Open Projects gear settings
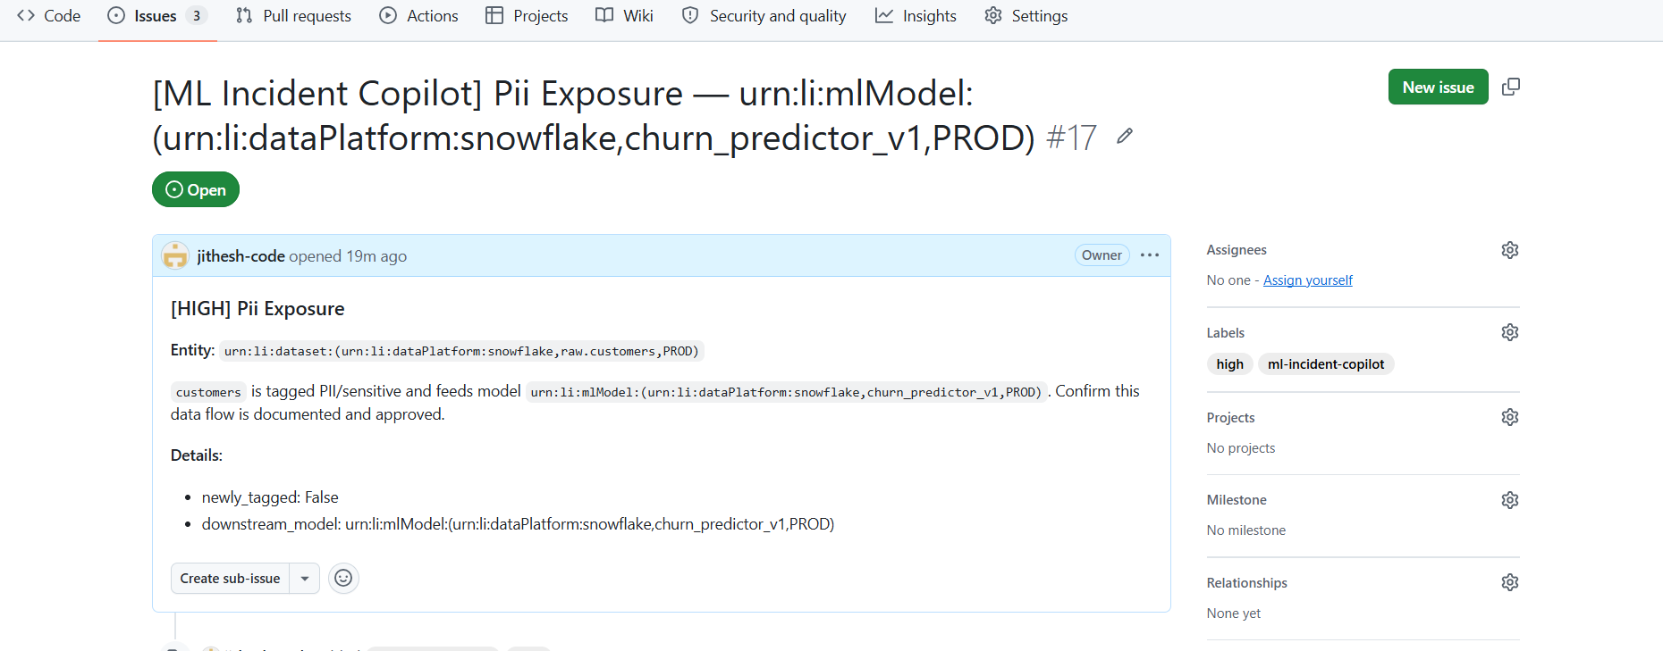Viewport: 1663px width, 651px height. coord(1510,417)
